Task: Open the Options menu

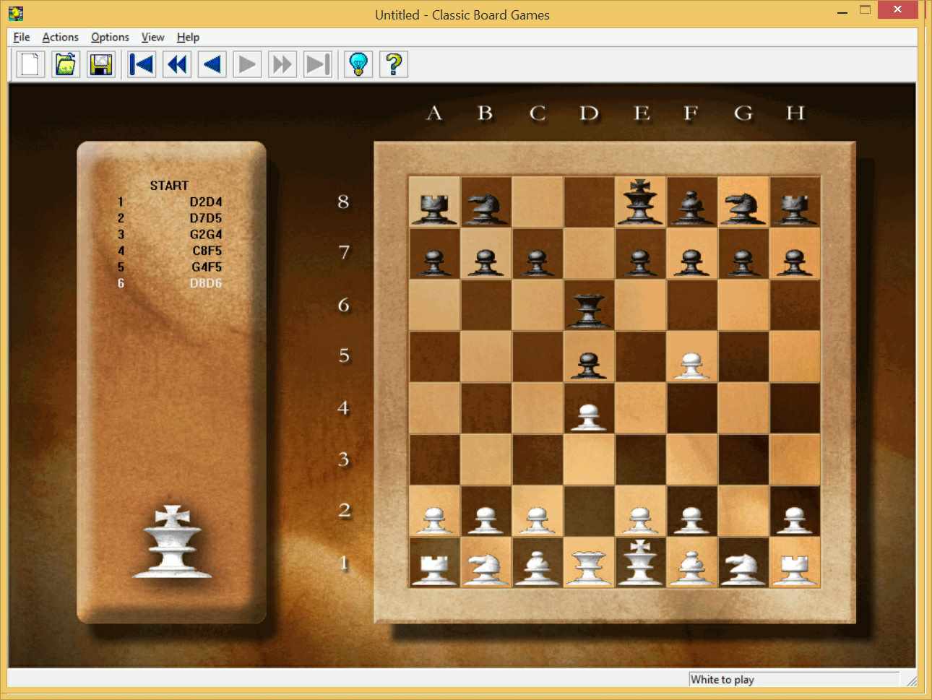Action: [x=110, y=37]
